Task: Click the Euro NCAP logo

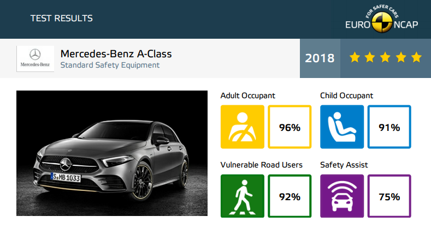Action: tap(381, 19)
